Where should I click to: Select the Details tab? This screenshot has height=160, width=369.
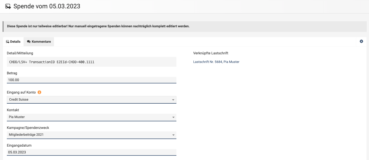click(x=13, y=42)
